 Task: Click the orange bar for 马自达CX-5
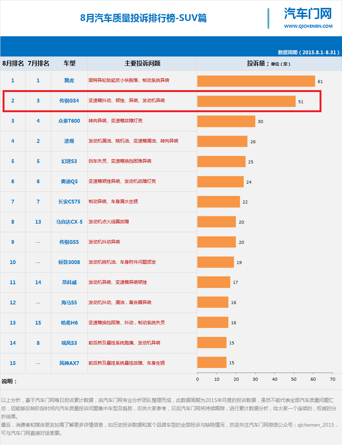[x=217, y=222]
